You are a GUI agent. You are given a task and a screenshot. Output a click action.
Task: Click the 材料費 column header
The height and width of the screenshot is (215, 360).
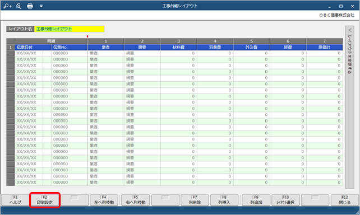pos(179,48)
